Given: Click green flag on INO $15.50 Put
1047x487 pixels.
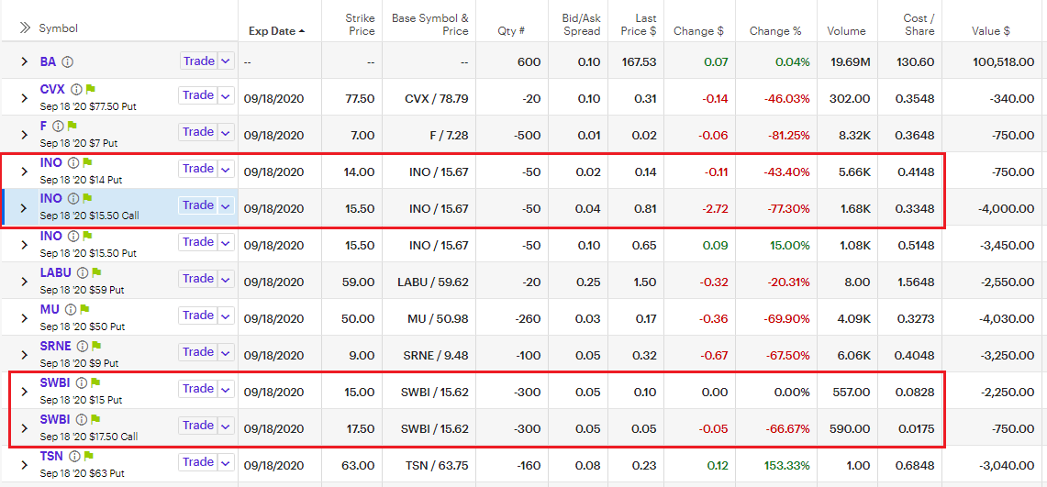Looking at the screenshot, I should click(x=87, y=236).
